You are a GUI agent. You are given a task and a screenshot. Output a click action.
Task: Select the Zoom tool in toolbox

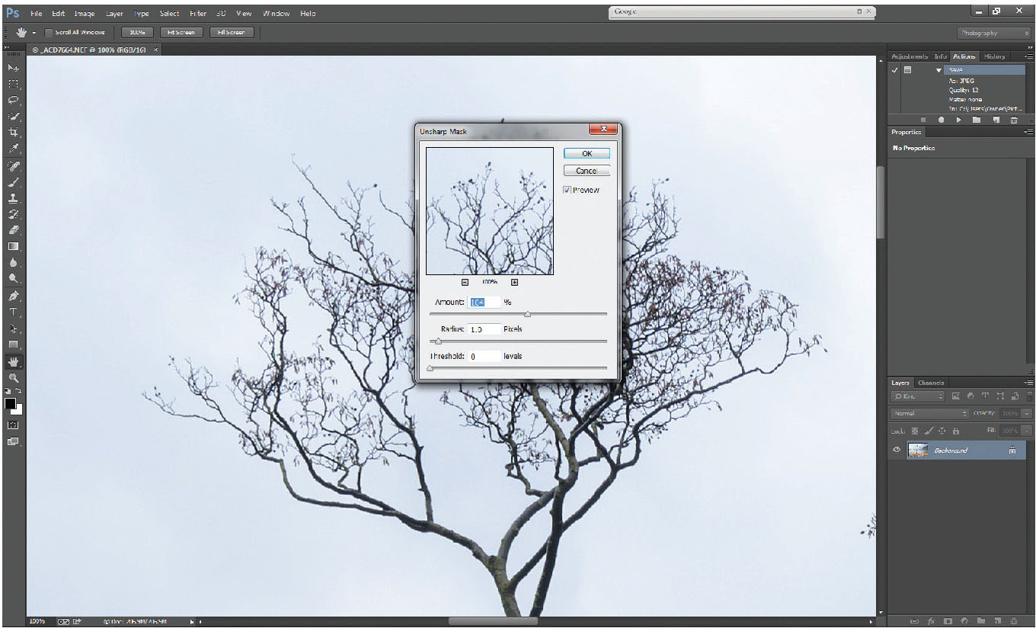tap(14, 377)
